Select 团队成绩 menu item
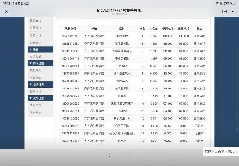239x166 pixels. pos(40,91)
